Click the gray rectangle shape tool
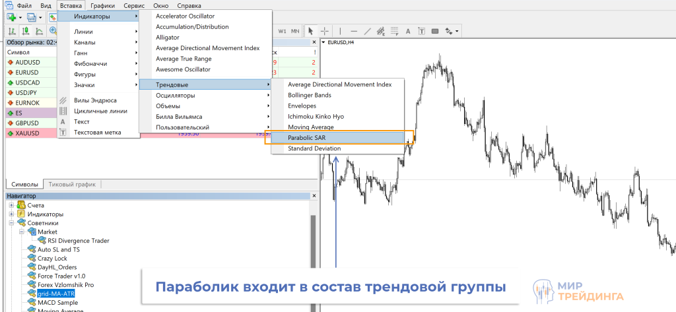 [435, 31]
